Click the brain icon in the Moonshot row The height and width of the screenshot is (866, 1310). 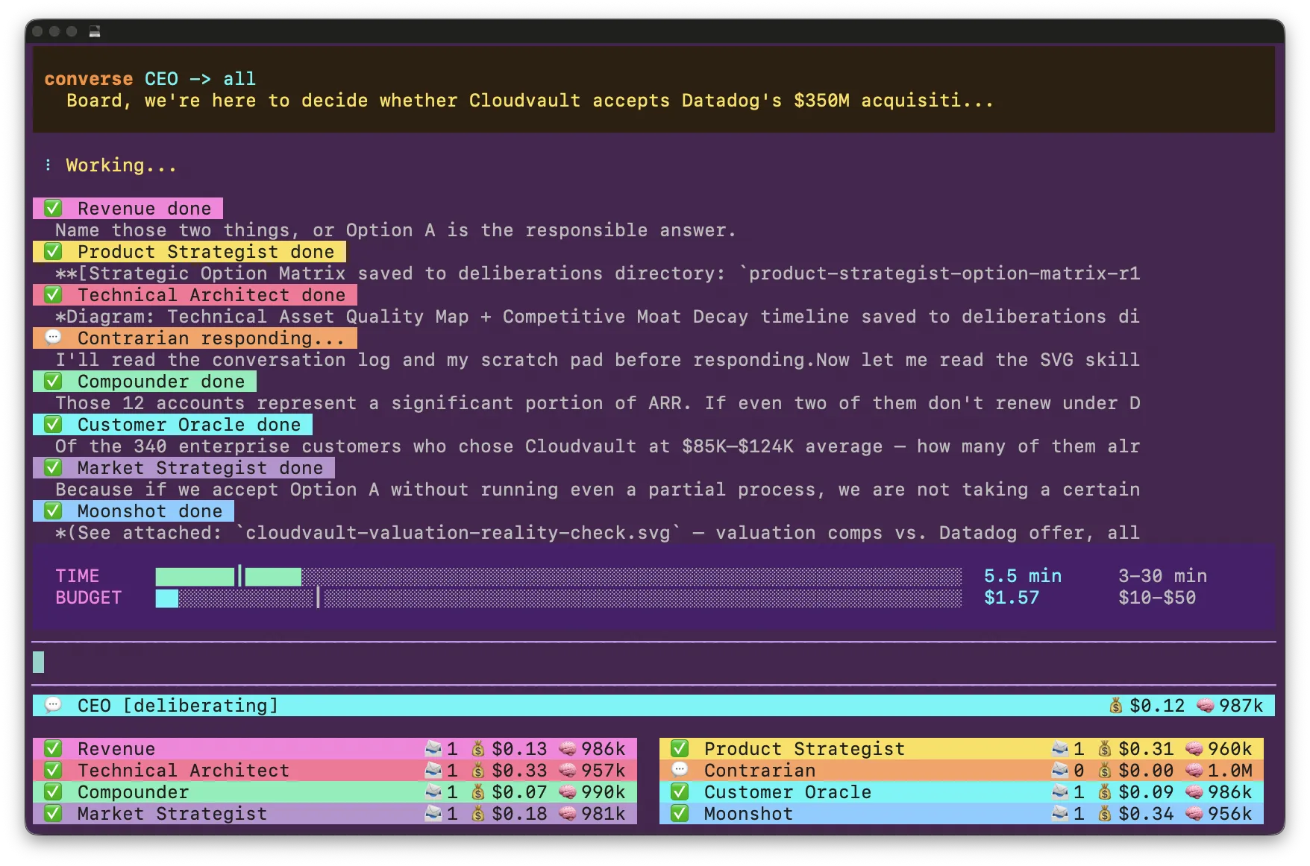(1194, 813)
